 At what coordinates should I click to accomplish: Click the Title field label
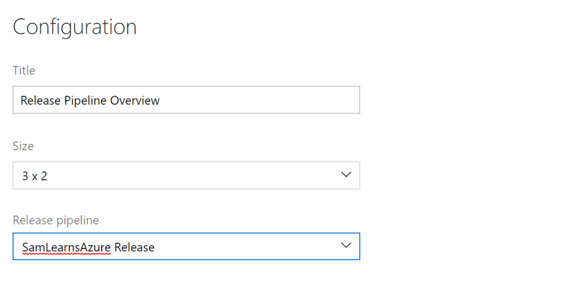24,71
